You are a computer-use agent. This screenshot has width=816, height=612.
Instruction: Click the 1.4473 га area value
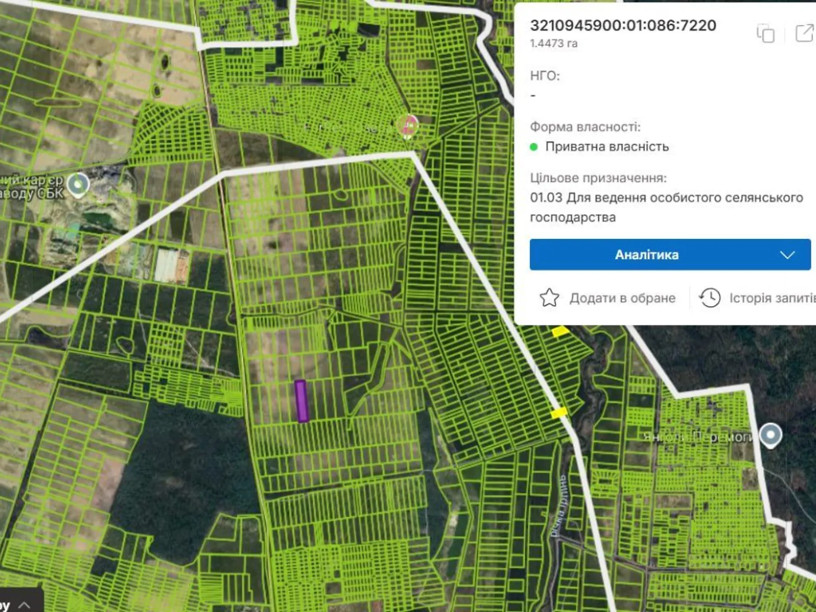tap(553, 43)
